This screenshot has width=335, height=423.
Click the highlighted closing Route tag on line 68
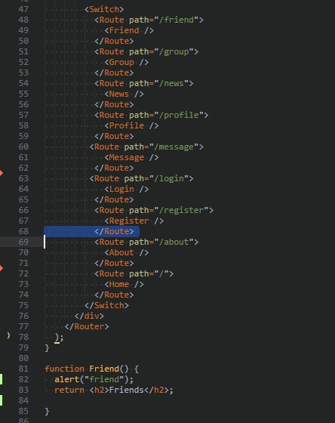(114, 231)
